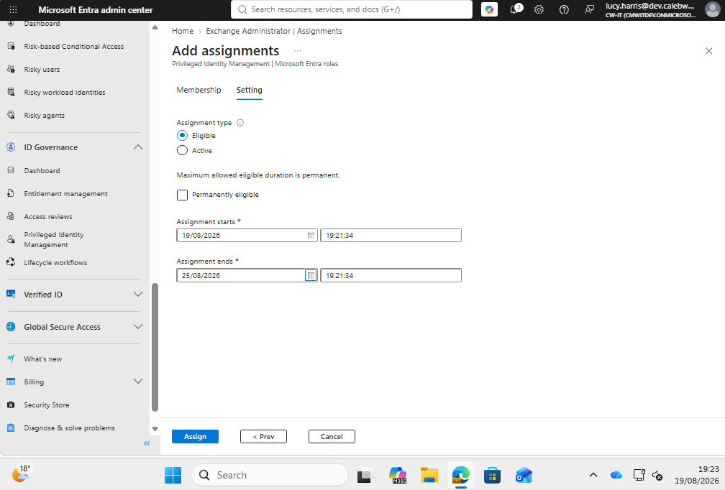
Task: Click the Windows taskbar Search box
Action: click(270, 475)
